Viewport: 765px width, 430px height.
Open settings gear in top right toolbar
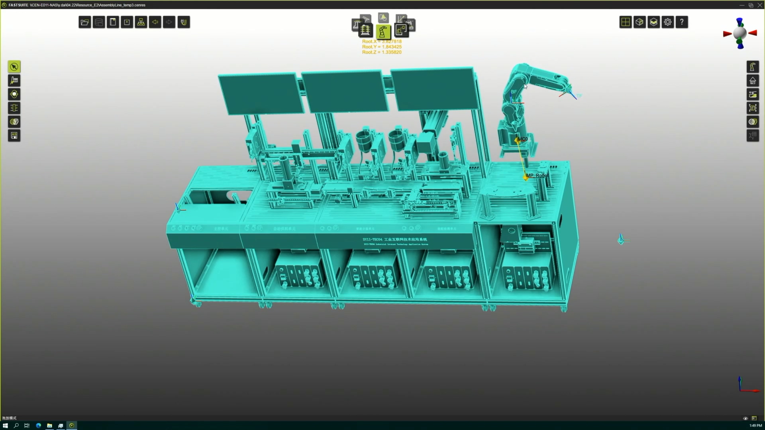(668, 22)
